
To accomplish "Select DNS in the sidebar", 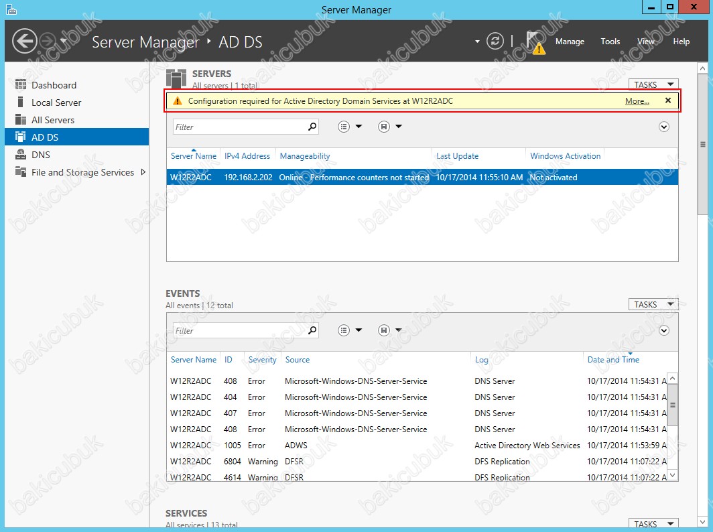I will (77, 155).
